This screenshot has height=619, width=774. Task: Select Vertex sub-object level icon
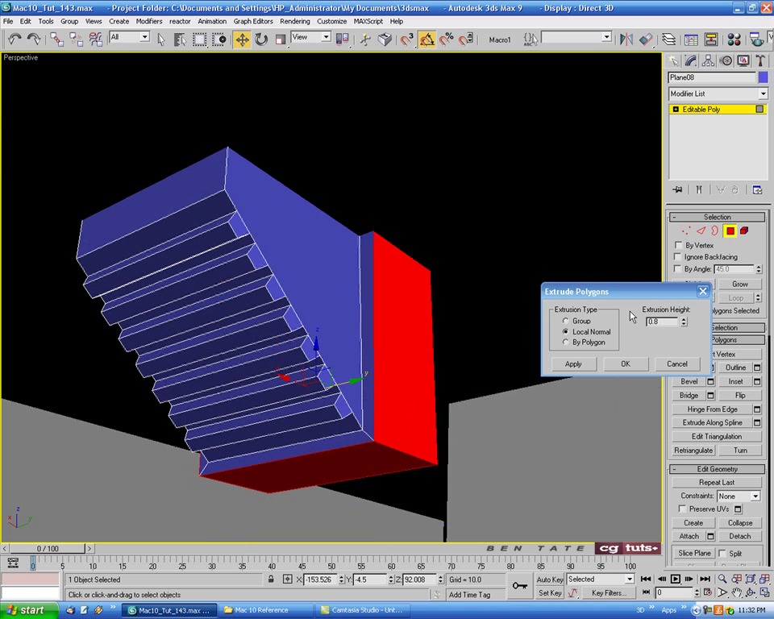[685, 231]
